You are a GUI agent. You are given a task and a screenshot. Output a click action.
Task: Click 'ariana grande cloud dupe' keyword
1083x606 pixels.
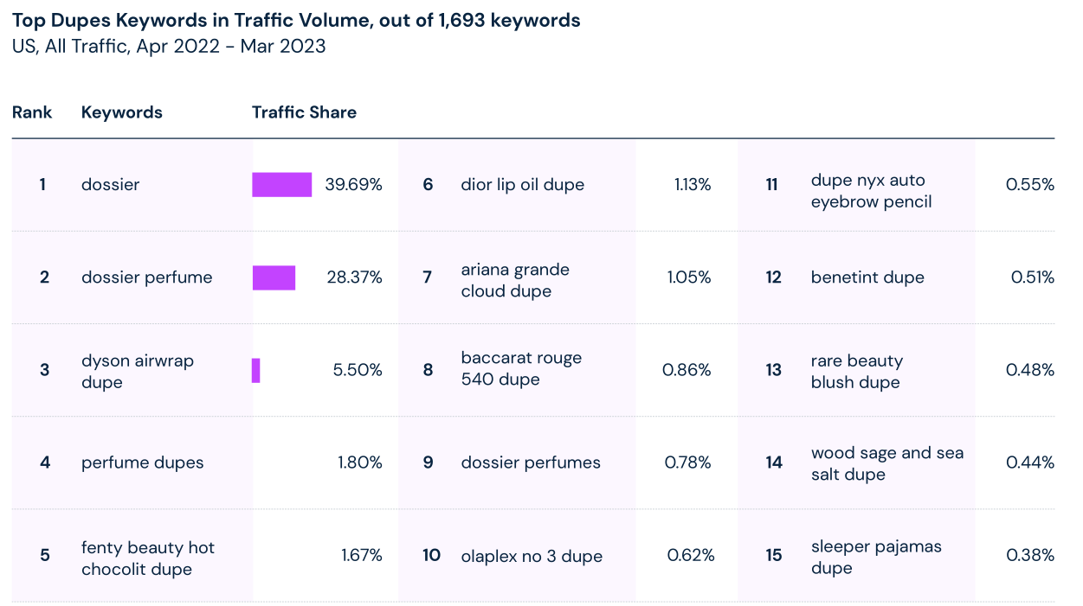[515, 280]
